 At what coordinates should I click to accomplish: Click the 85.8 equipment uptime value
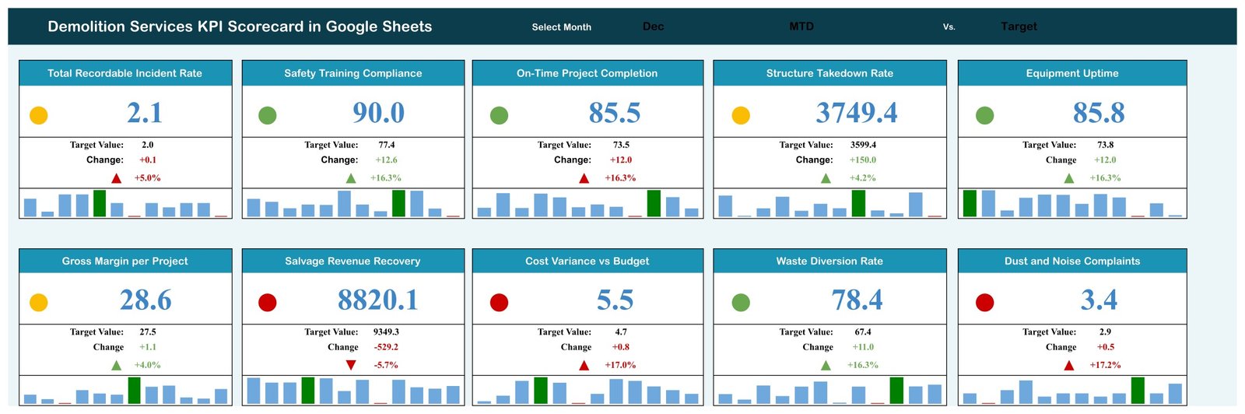click(1099, 113)
